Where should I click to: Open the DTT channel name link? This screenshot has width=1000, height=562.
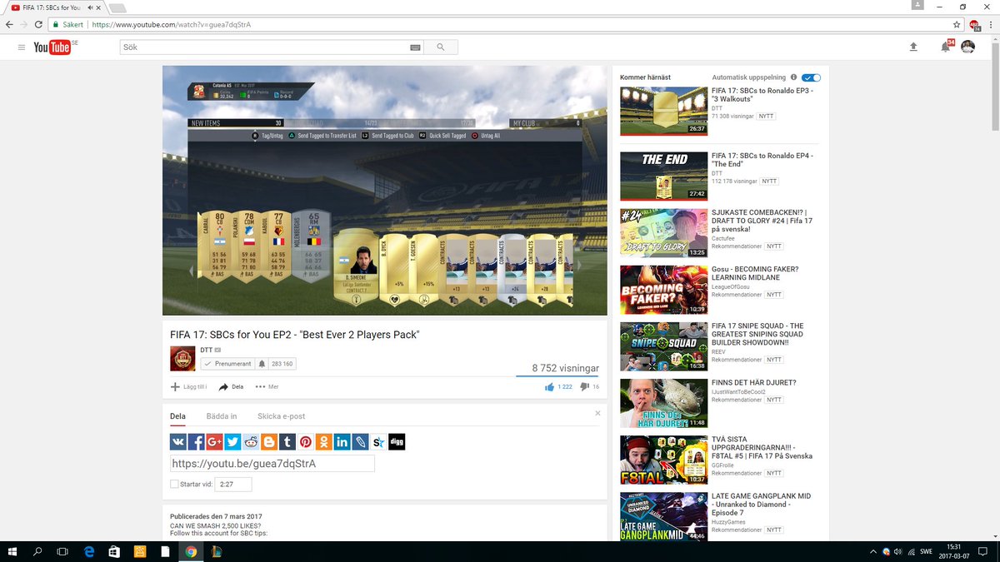206,351
